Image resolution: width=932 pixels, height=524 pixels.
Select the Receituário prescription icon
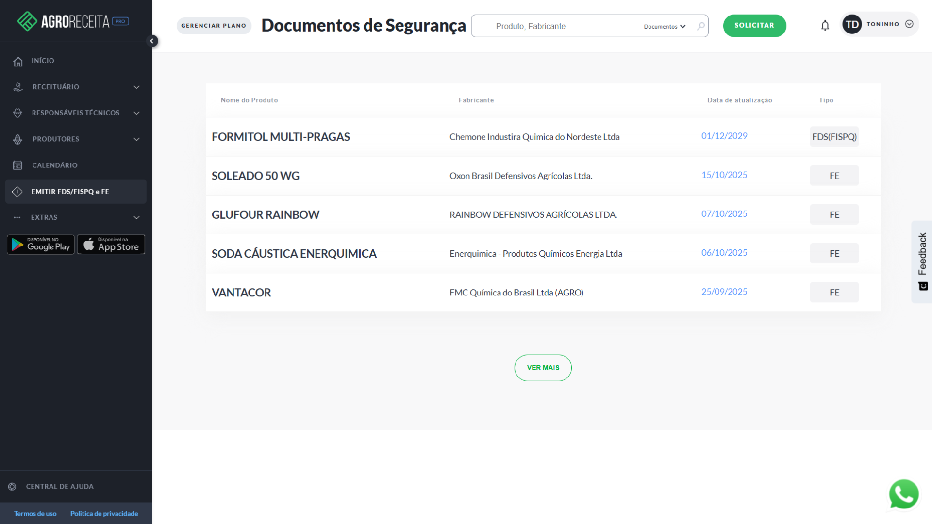pyautogui.click(x=17, y=87)
